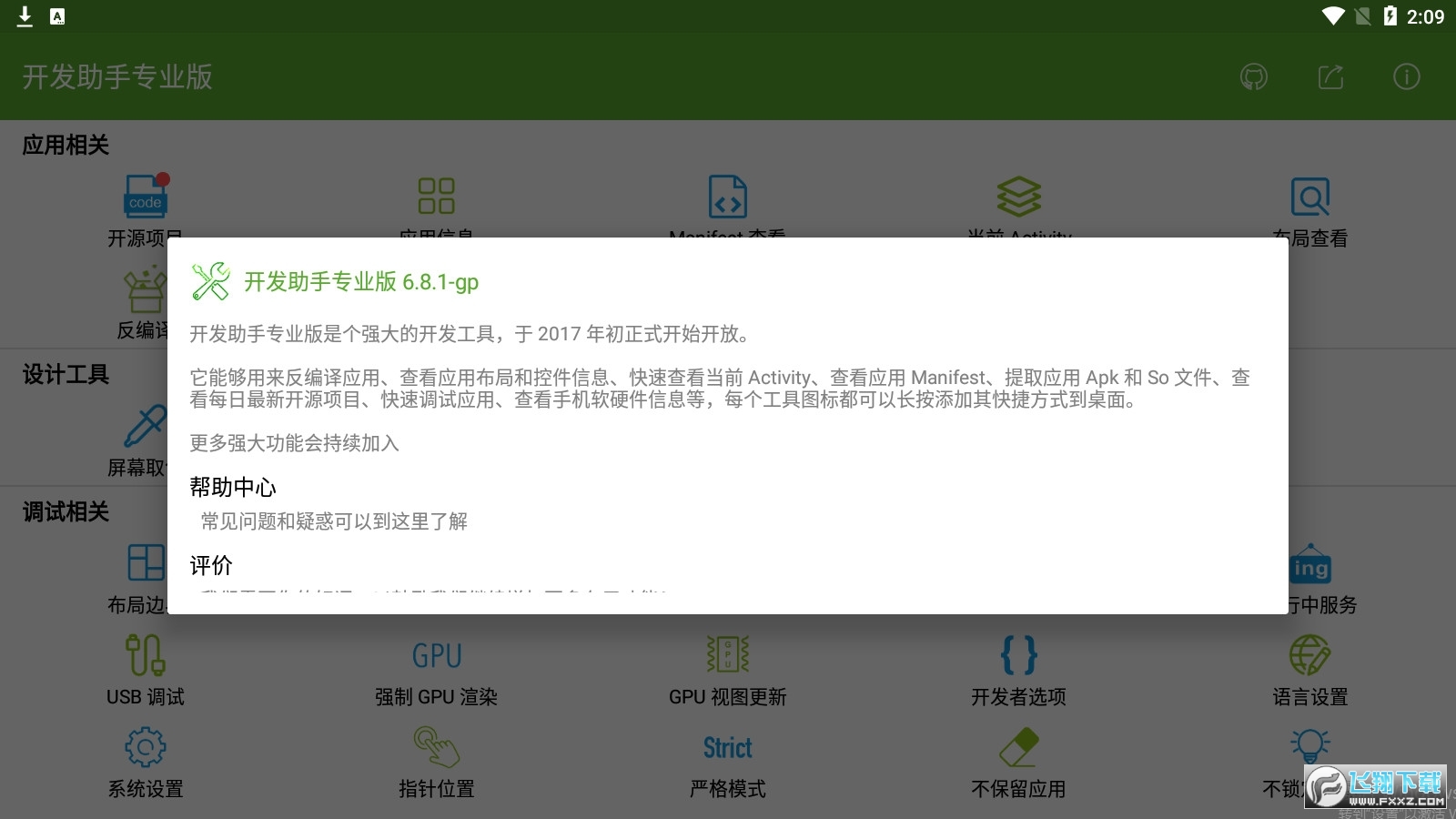Tap dialog title 开发助手专业版 6.8.1-gp
Screen dimensions: 1456x819
[361, 282]
